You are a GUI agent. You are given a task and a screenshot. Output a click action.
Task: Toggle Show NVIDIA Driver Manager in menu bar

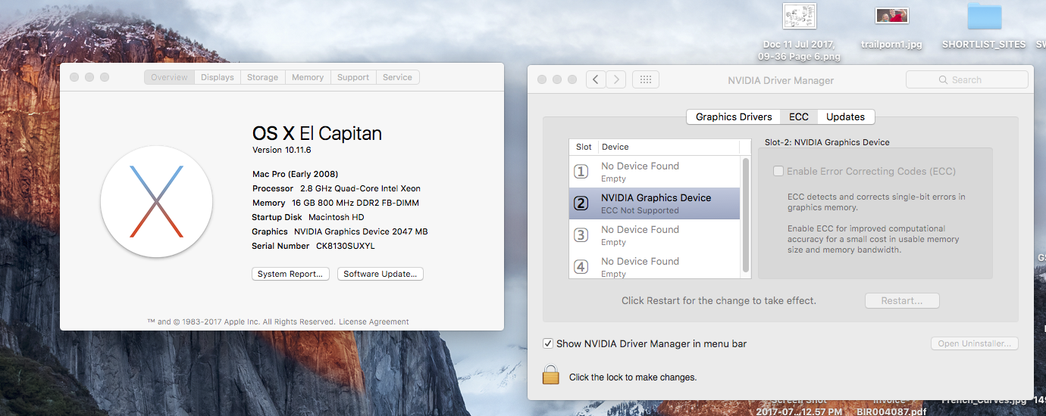click(548, 343)
